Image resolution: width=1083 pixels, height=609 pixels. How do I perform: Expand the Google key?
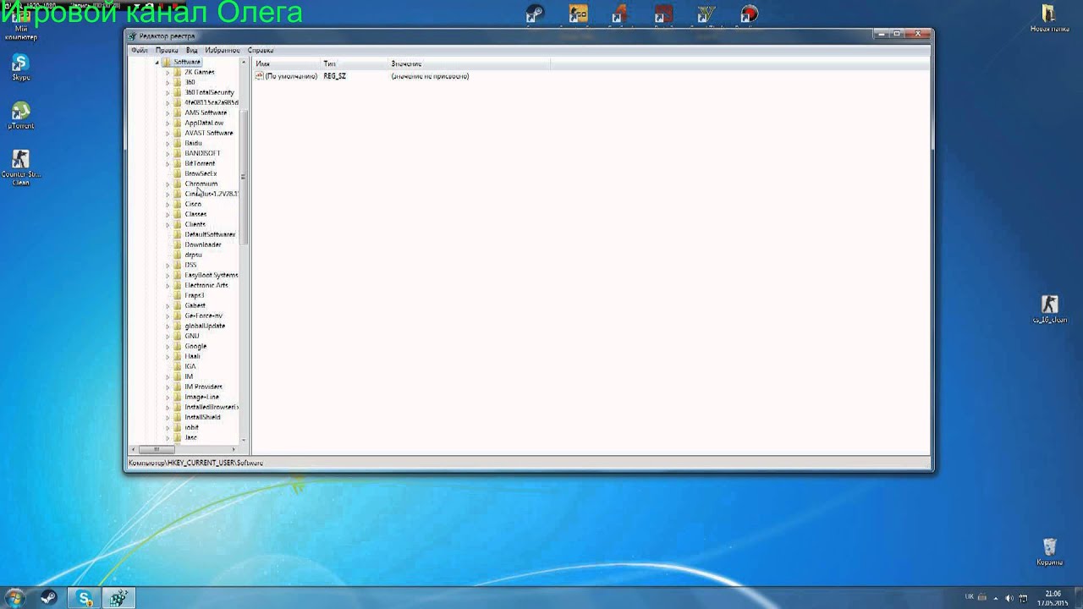click(x=168, y=346)
